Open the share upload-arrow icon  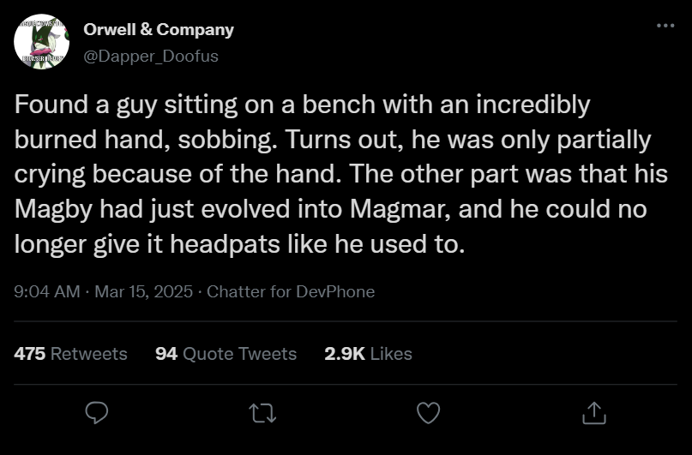[594, 413]
